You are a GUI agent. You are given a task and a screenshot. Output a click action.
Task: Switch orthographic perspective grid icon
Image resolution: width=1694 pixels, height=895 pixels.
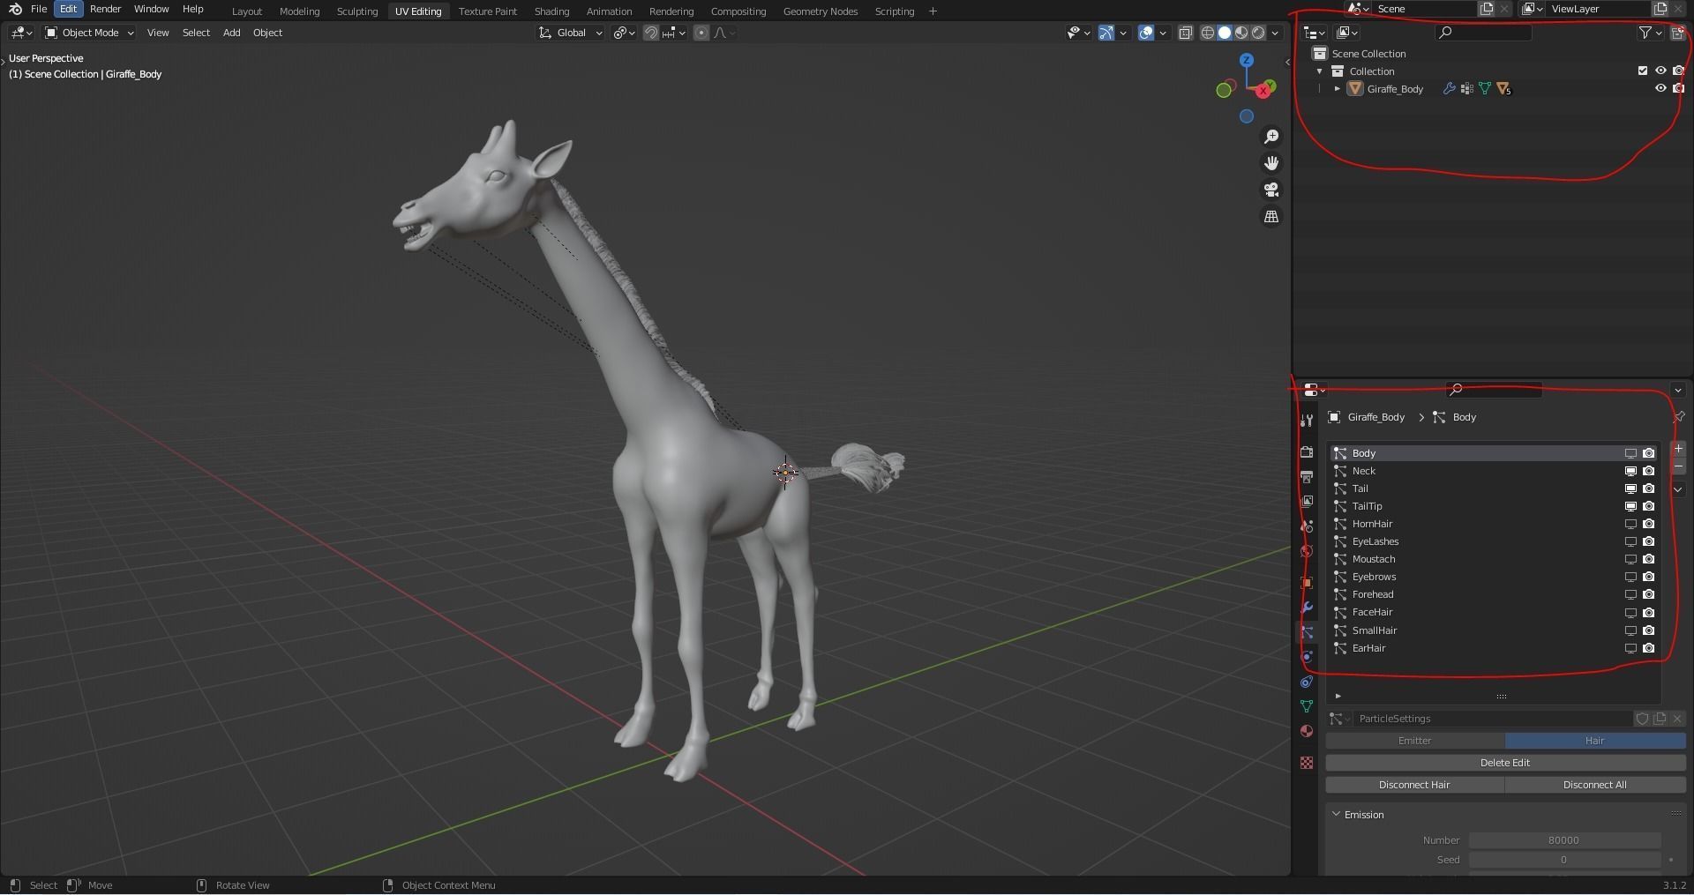click(x=1271, y=216)
